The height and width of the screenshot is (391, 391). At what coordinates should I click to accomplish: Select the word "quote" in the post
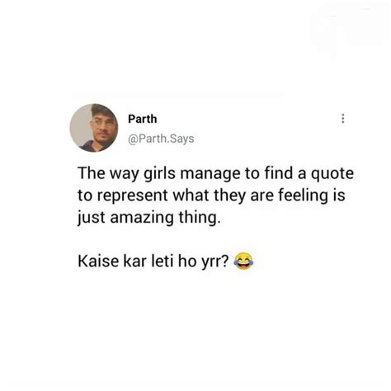(332, 174)
